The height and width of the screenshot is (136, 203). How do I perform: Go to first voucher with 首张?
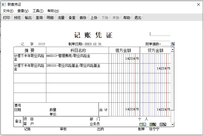pyautogui.click(x=83, y=18)
